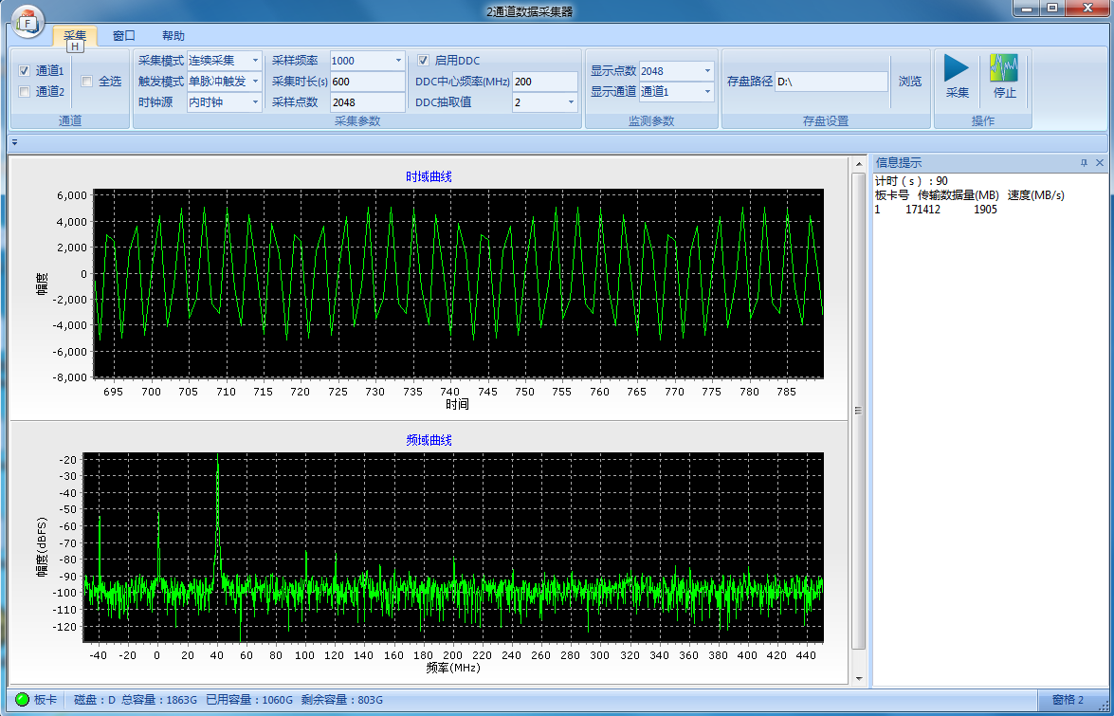The image size is (1114, 716).
Task: Pin the 信息提示 panel
Action: point(1085,163)
